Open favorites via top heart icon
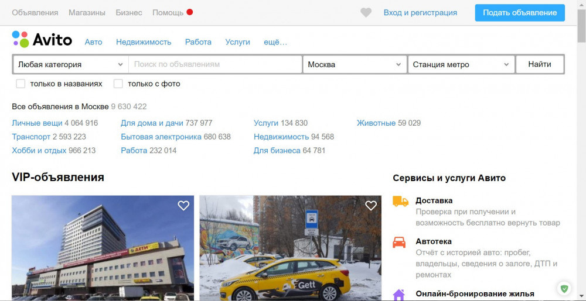The width and height of the screenshot is (586, 301). (x=366, y=13)
